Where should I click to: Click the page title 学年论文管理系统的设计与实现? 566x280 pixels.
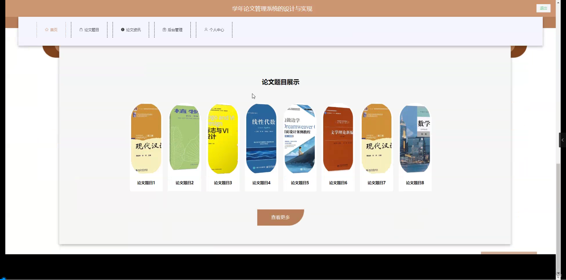tap(272, 9)
